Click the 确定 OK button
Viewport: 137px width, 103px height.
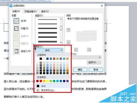[x=80, y=70]
